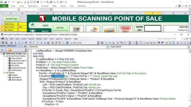This screenshot has width=191, height=107.
Task: Open Properties Window toolbar icon
Action: tap(56, 43)
